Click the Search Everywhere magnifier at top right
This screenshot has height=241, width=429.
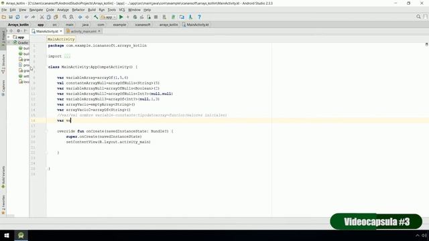[x=418, y=17]
